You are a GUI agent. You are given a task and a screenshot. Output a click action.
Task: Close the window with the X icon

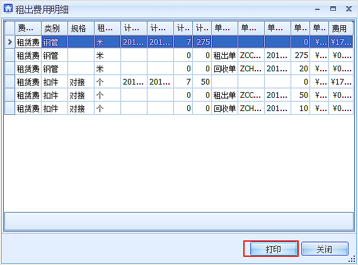click(x=349, y=9)
